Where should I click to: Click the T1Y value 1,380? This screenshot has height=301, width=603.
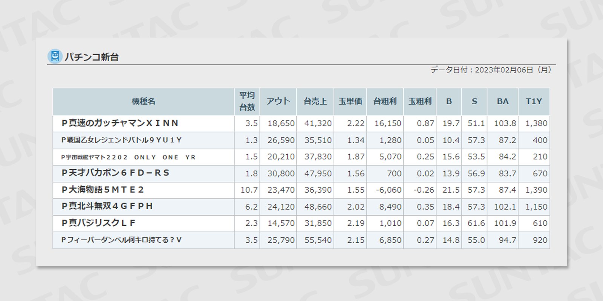point(536,123)
